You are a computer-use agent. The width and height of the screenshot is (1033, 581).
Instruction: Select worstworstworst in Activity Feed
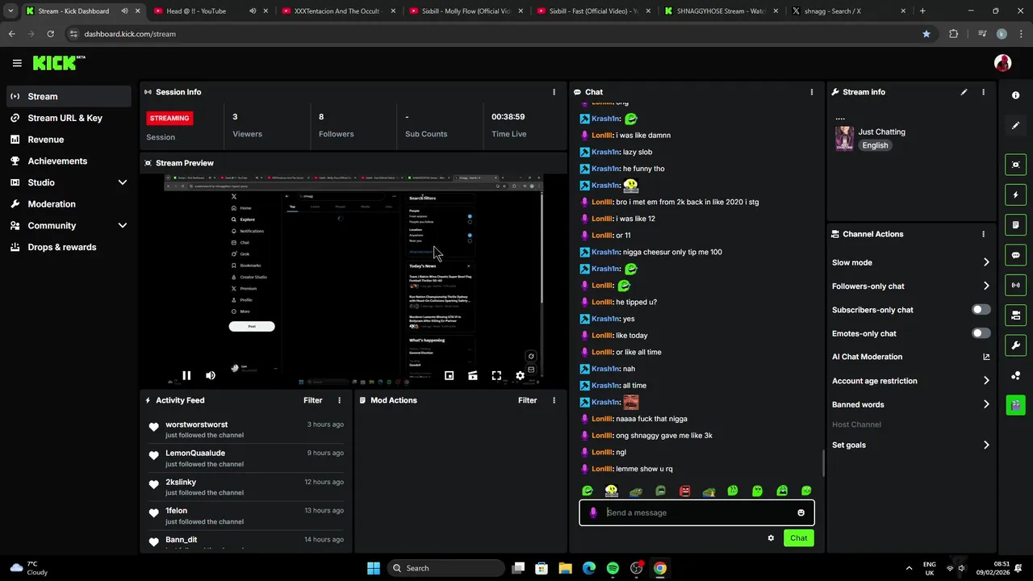pyautogui.click(x=246, y=429)
